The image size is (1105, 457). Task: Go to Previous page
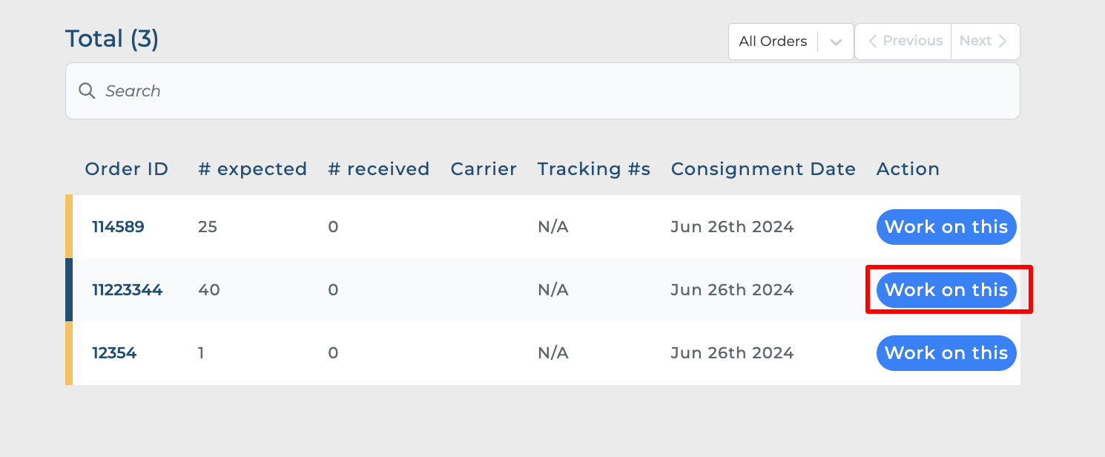coord(905,42)
